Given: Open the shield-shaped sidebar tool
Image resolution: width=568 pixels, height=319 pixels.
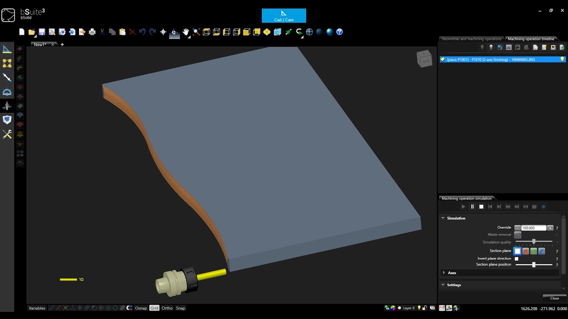Looking at the screenshot, I should [x=7, y=120].
